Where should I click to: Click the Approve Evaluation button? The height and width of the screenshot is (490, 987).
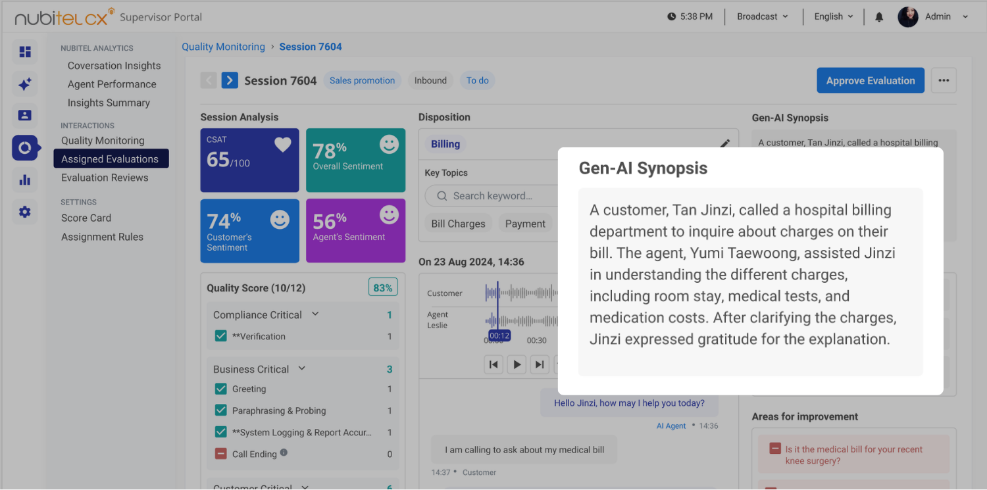(x=871, y=80)
